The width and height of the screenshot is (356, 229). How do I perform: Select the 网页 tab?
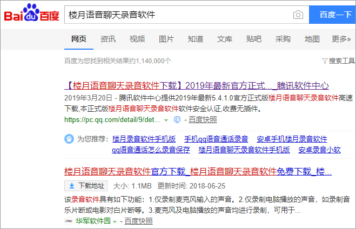79,39
